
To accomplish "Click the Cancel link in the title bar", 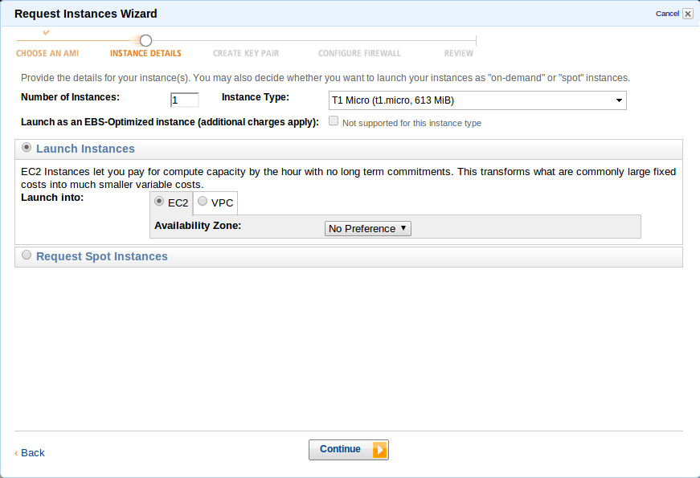I will (667, 14).
